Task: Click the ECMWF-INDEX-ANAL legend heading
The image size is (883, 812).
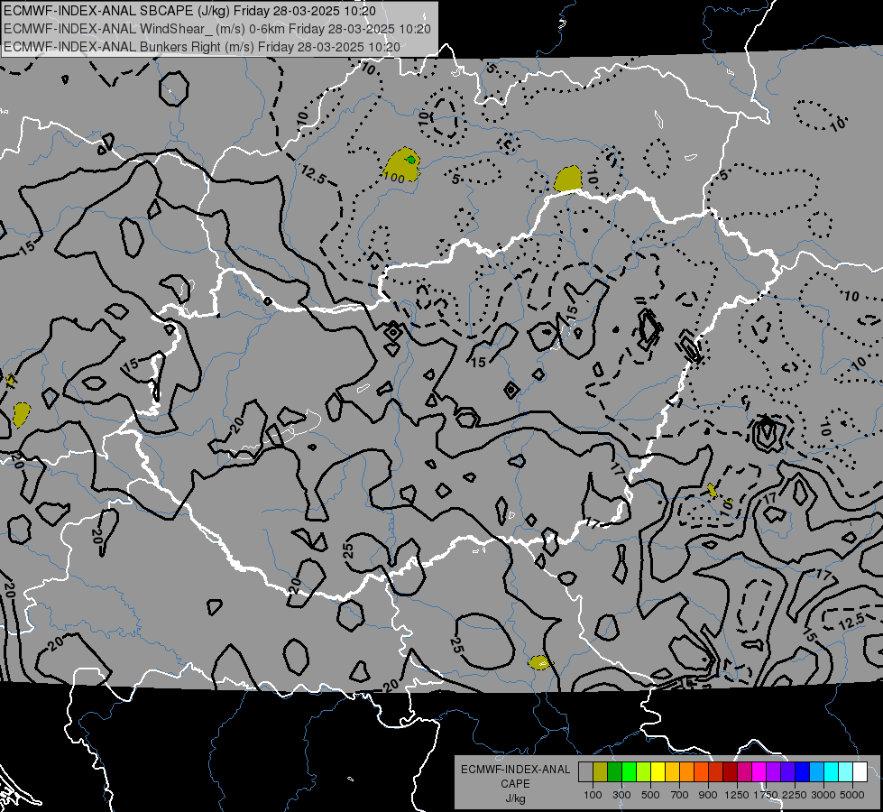Action: pyautogui.click(x=515, y=770)
